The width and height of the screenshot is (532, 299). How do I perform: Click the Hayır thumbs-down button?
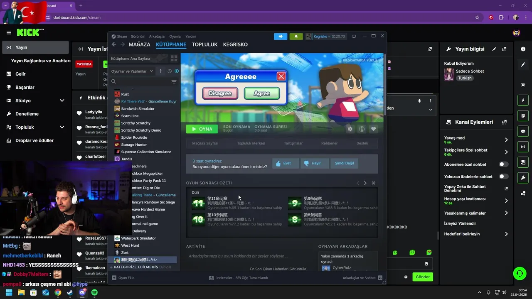[314, 163]
